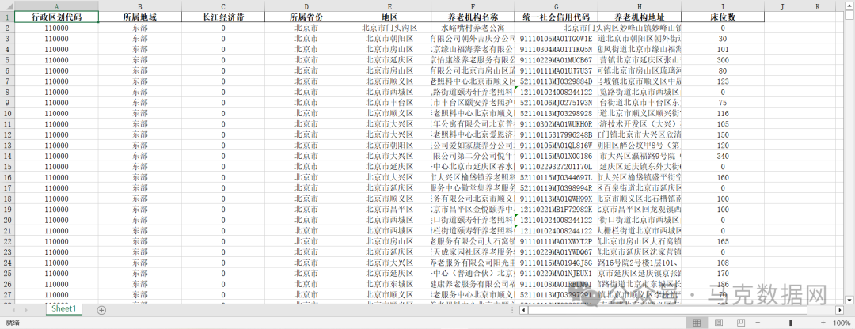855x329 pixels.
Task: Select cell 91110304MA01TTKQ5N
Action: point(557,49)
